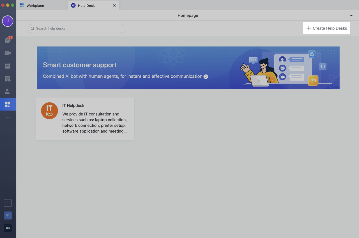Image resolution: width=359 pixels, height=238 pixels.
Task: Open page options with the top-right ellipsis
Action: [x=351, y=15]
